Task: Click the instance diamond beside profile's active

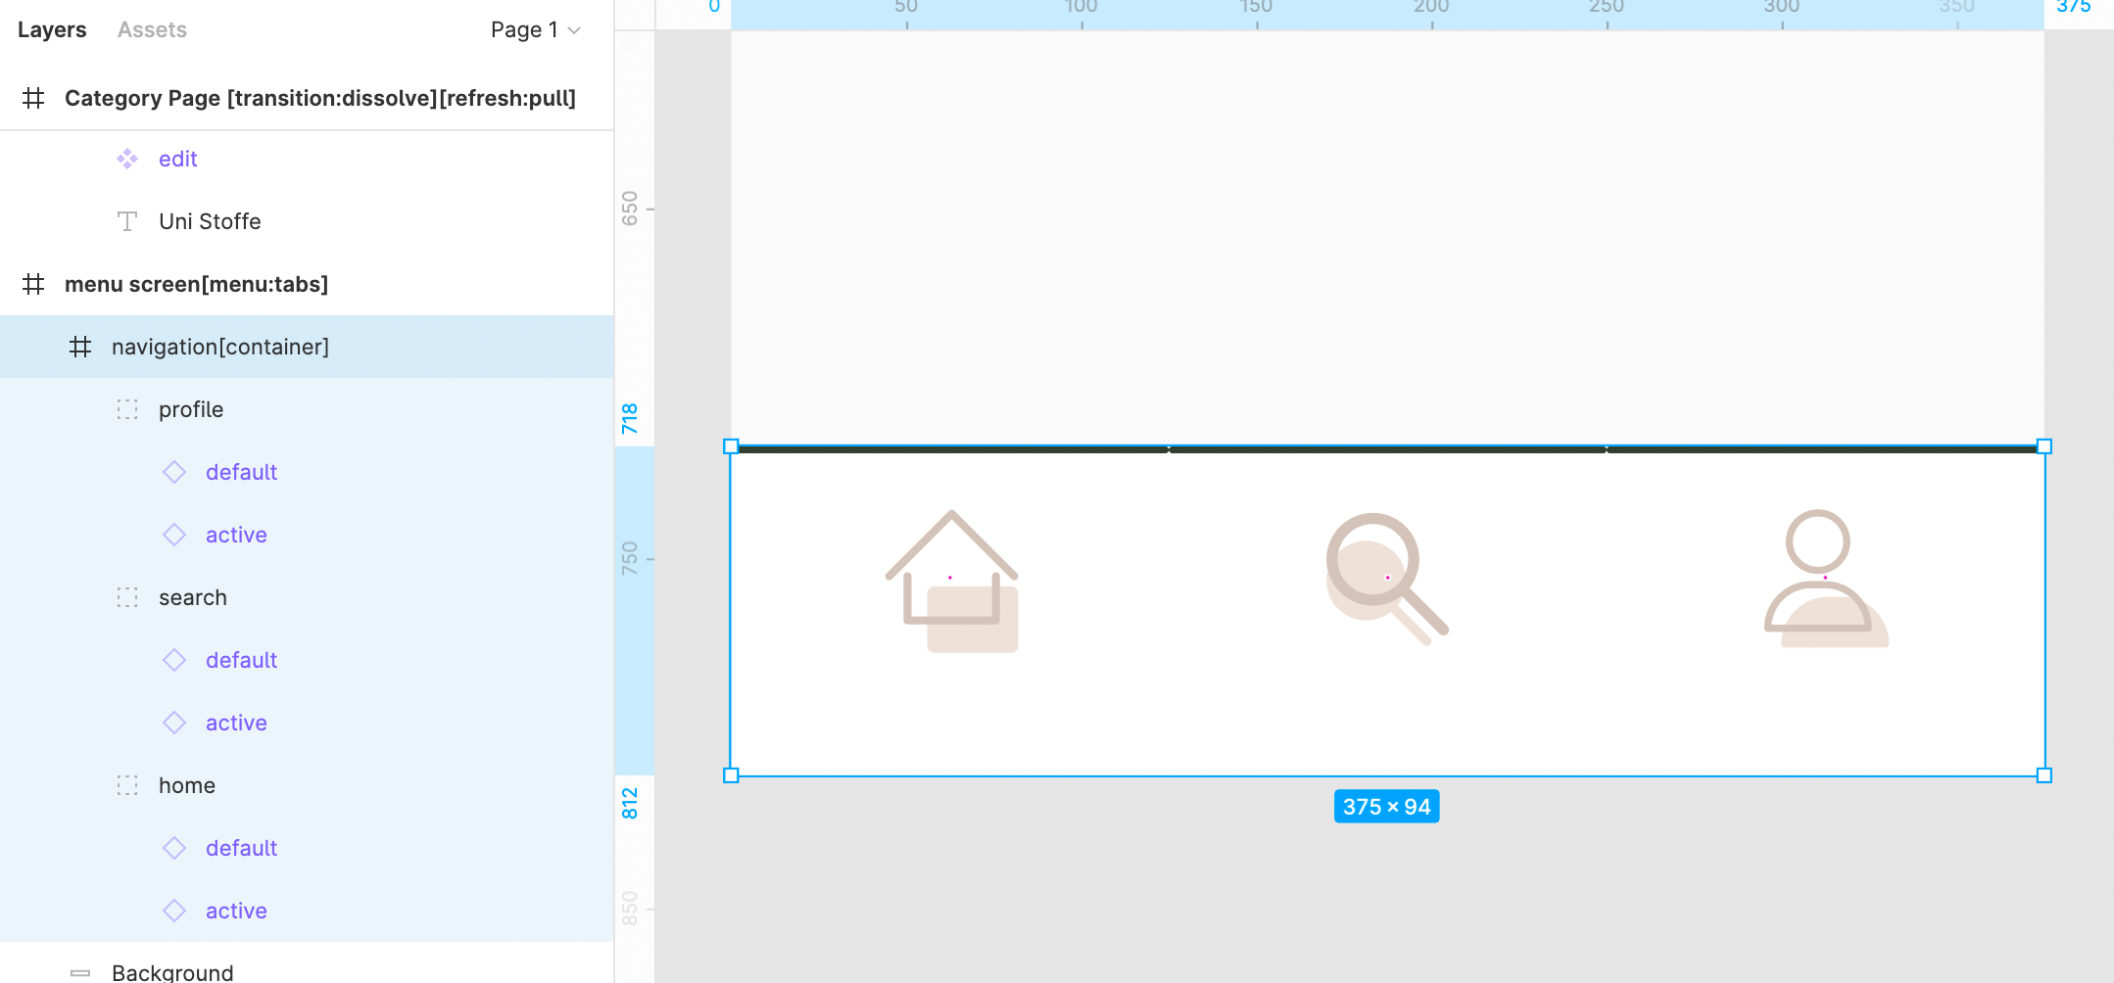Action: (174, 535)
